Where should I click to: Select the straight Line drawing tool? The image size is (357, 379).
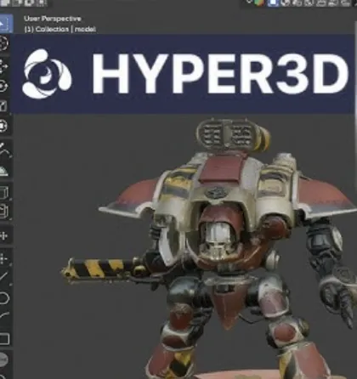(x=4, y=276)
